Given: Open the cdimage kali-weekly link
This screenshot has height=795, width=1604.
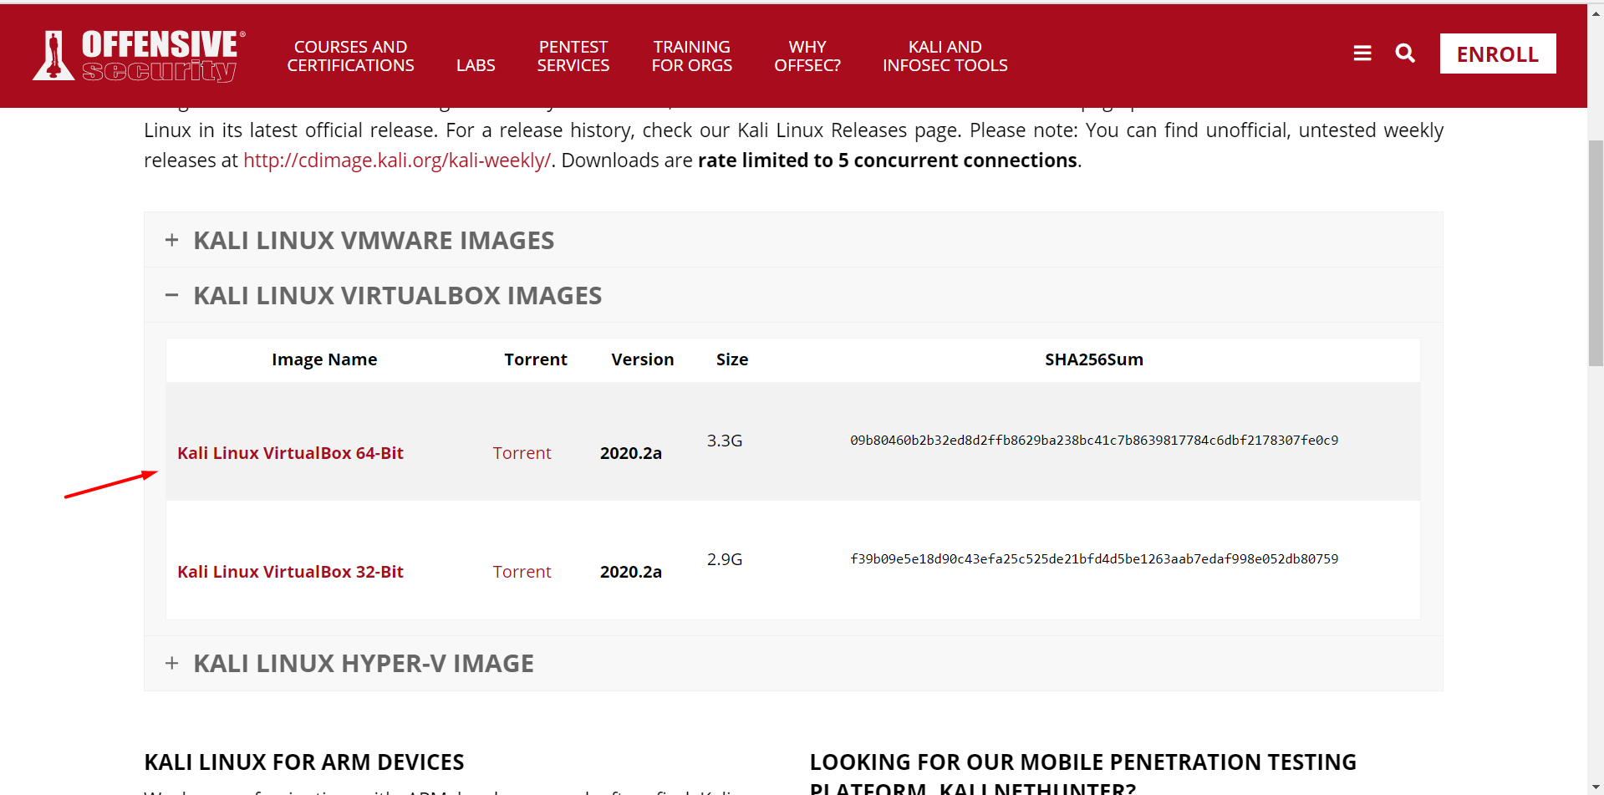Looking at the screenshot, I should [x=397, y=161].
